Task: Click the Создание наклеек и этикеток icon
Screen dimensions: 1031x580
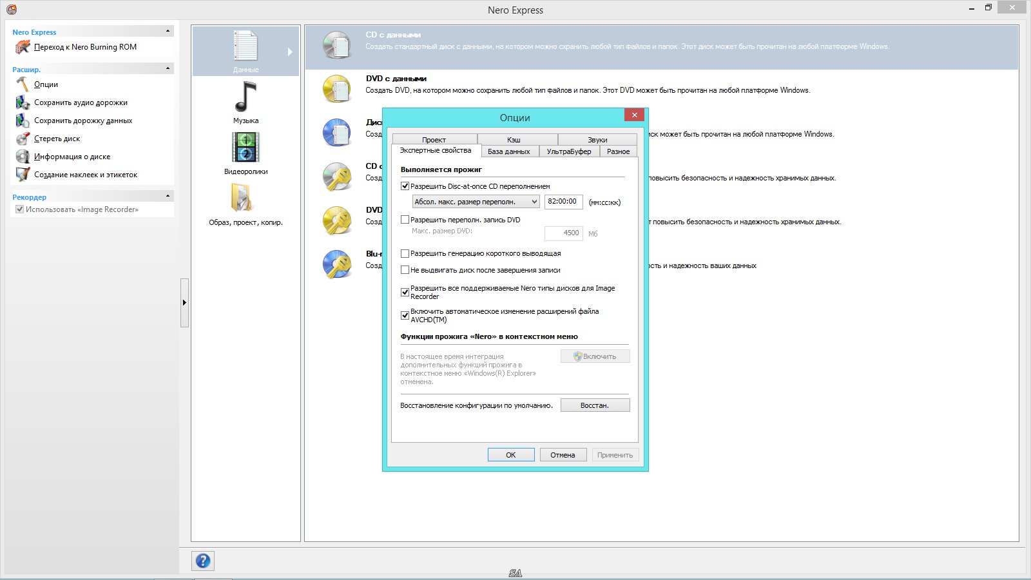Action: pyautogui.click(x=23, y=175)
